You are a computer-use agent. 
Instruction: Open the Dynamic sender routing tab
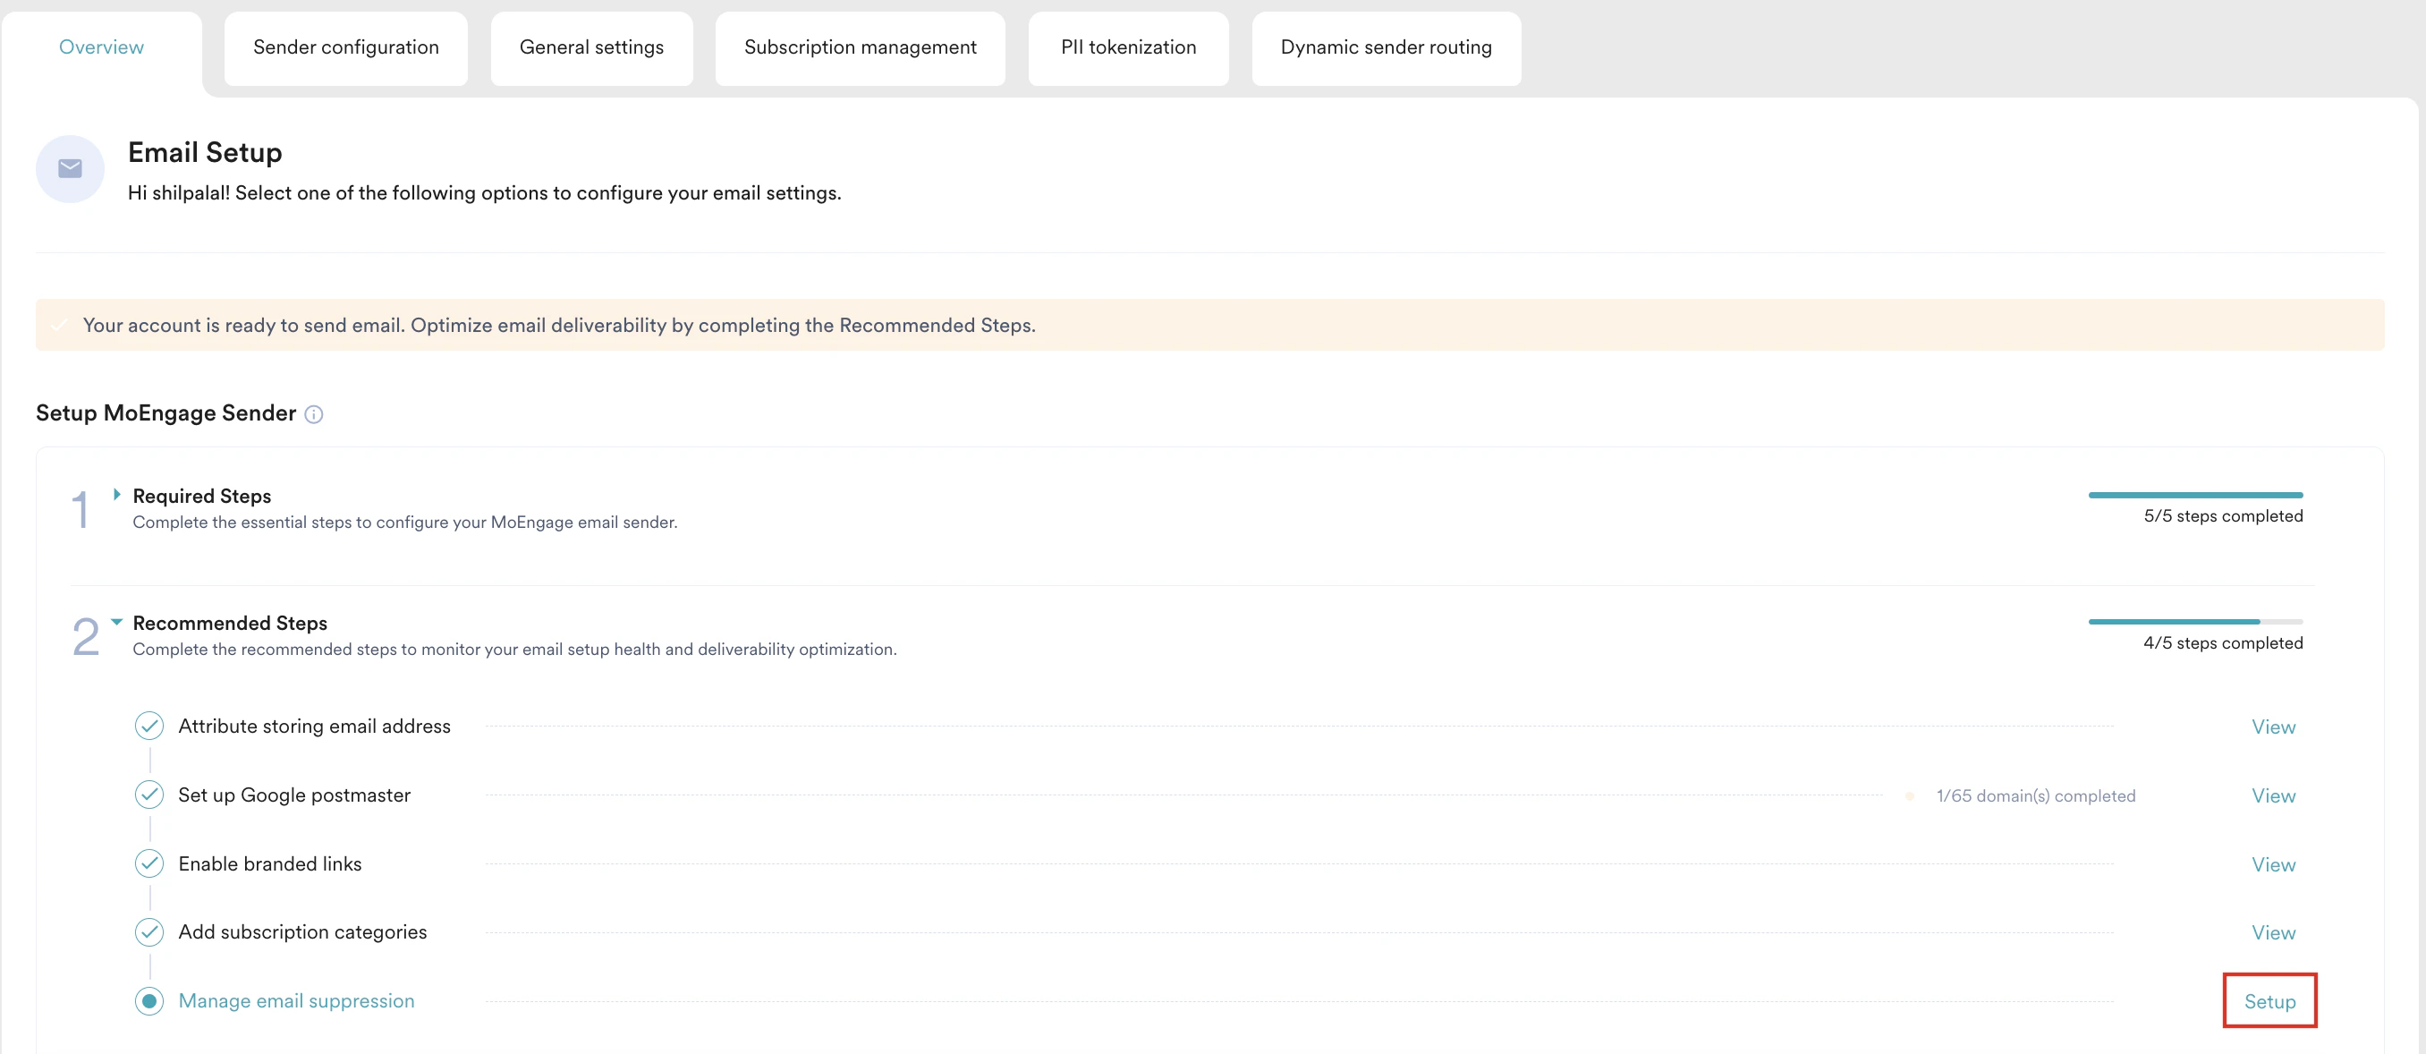(1386, 47)
